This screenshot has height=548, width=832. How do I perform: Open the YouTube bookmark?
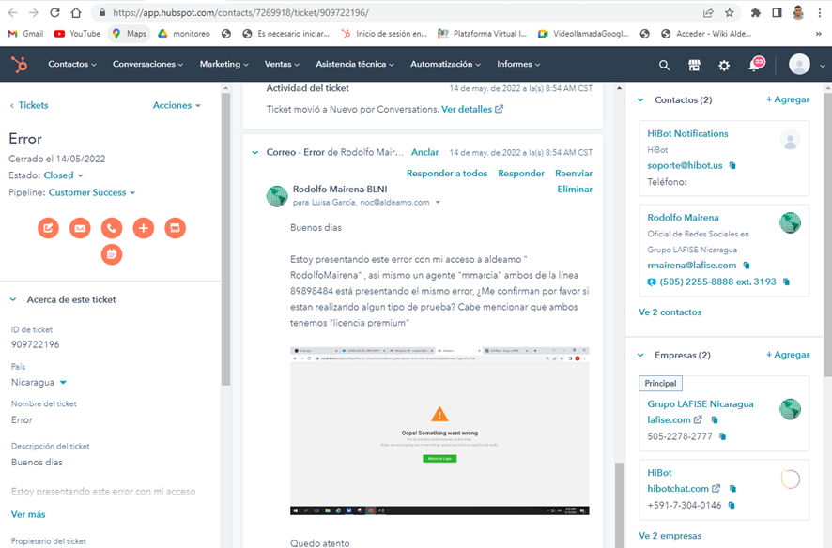click(x=77, y=34)
